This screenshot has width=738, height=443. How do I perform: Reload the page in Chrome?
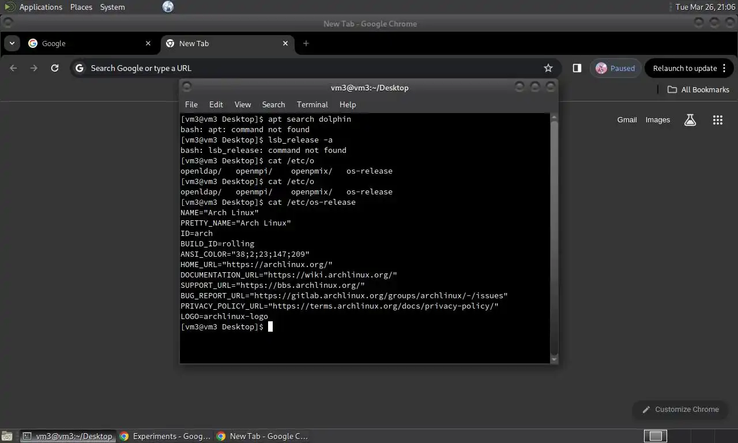pyautogui.click(x=55, y=68)
